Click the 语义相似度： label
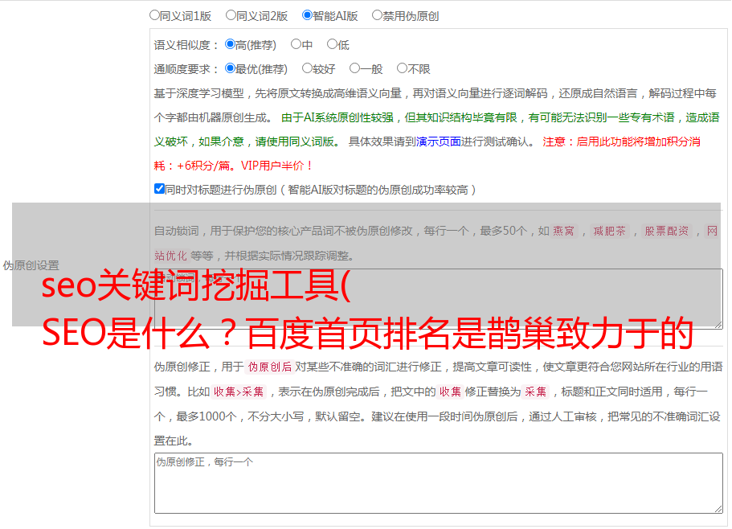 tap(186, 45)
